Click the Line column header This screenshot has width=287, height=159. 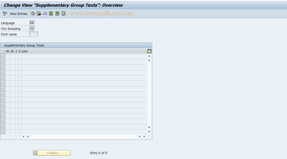pos(84,51)
